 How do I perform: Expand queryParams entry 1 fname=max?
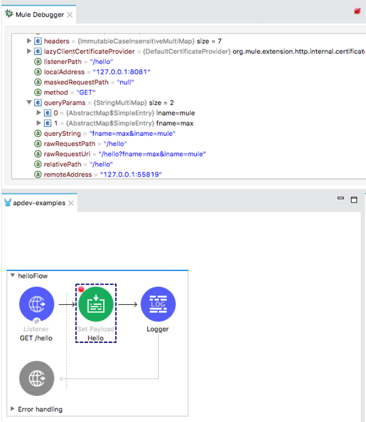39,123
